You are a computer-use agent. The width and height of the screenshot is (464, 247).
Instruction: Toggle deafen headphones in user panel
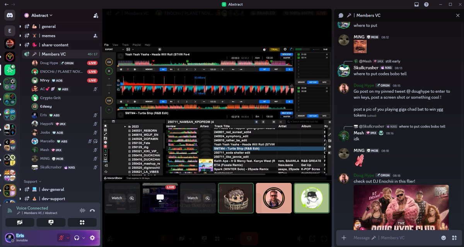tap(77, 238)
